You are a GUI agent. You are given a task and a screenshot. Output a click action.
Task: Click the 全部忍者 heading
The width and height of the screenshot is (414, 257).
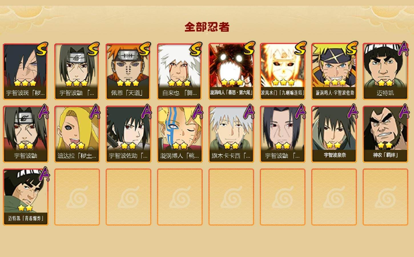[x=207, y=27]
